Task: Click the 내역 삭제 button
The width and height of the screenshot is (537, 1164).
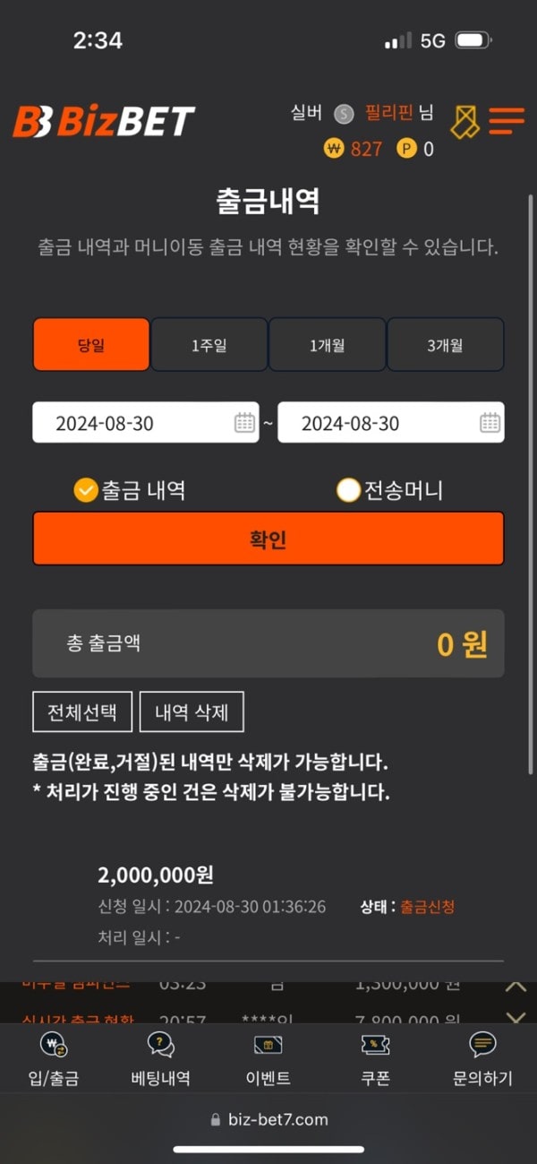Action: [x=192, y=712]
